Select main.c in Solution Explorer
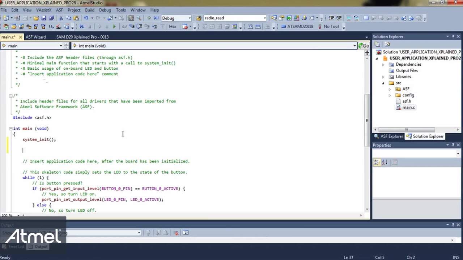Image resolution: width=463 pixels, height=260 pixels. (408, 108)
